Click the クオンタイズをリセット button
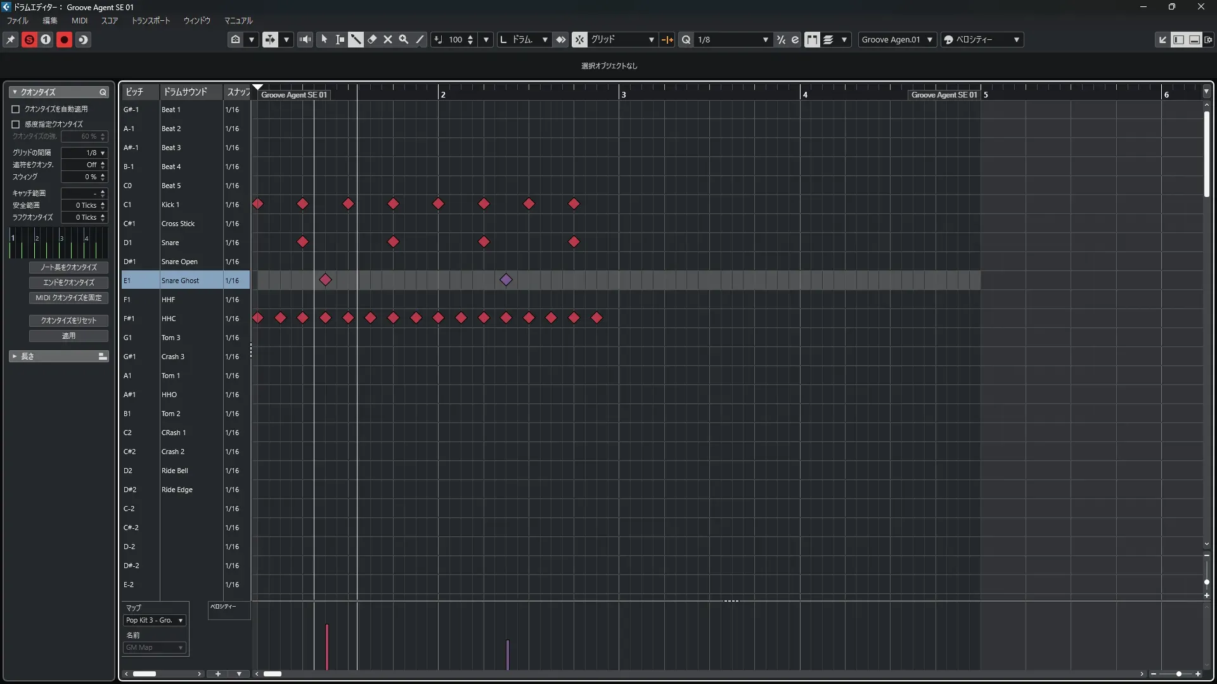Image resolution: width=1217 pixels, height=684 pixels. click(x=68, y=320)
